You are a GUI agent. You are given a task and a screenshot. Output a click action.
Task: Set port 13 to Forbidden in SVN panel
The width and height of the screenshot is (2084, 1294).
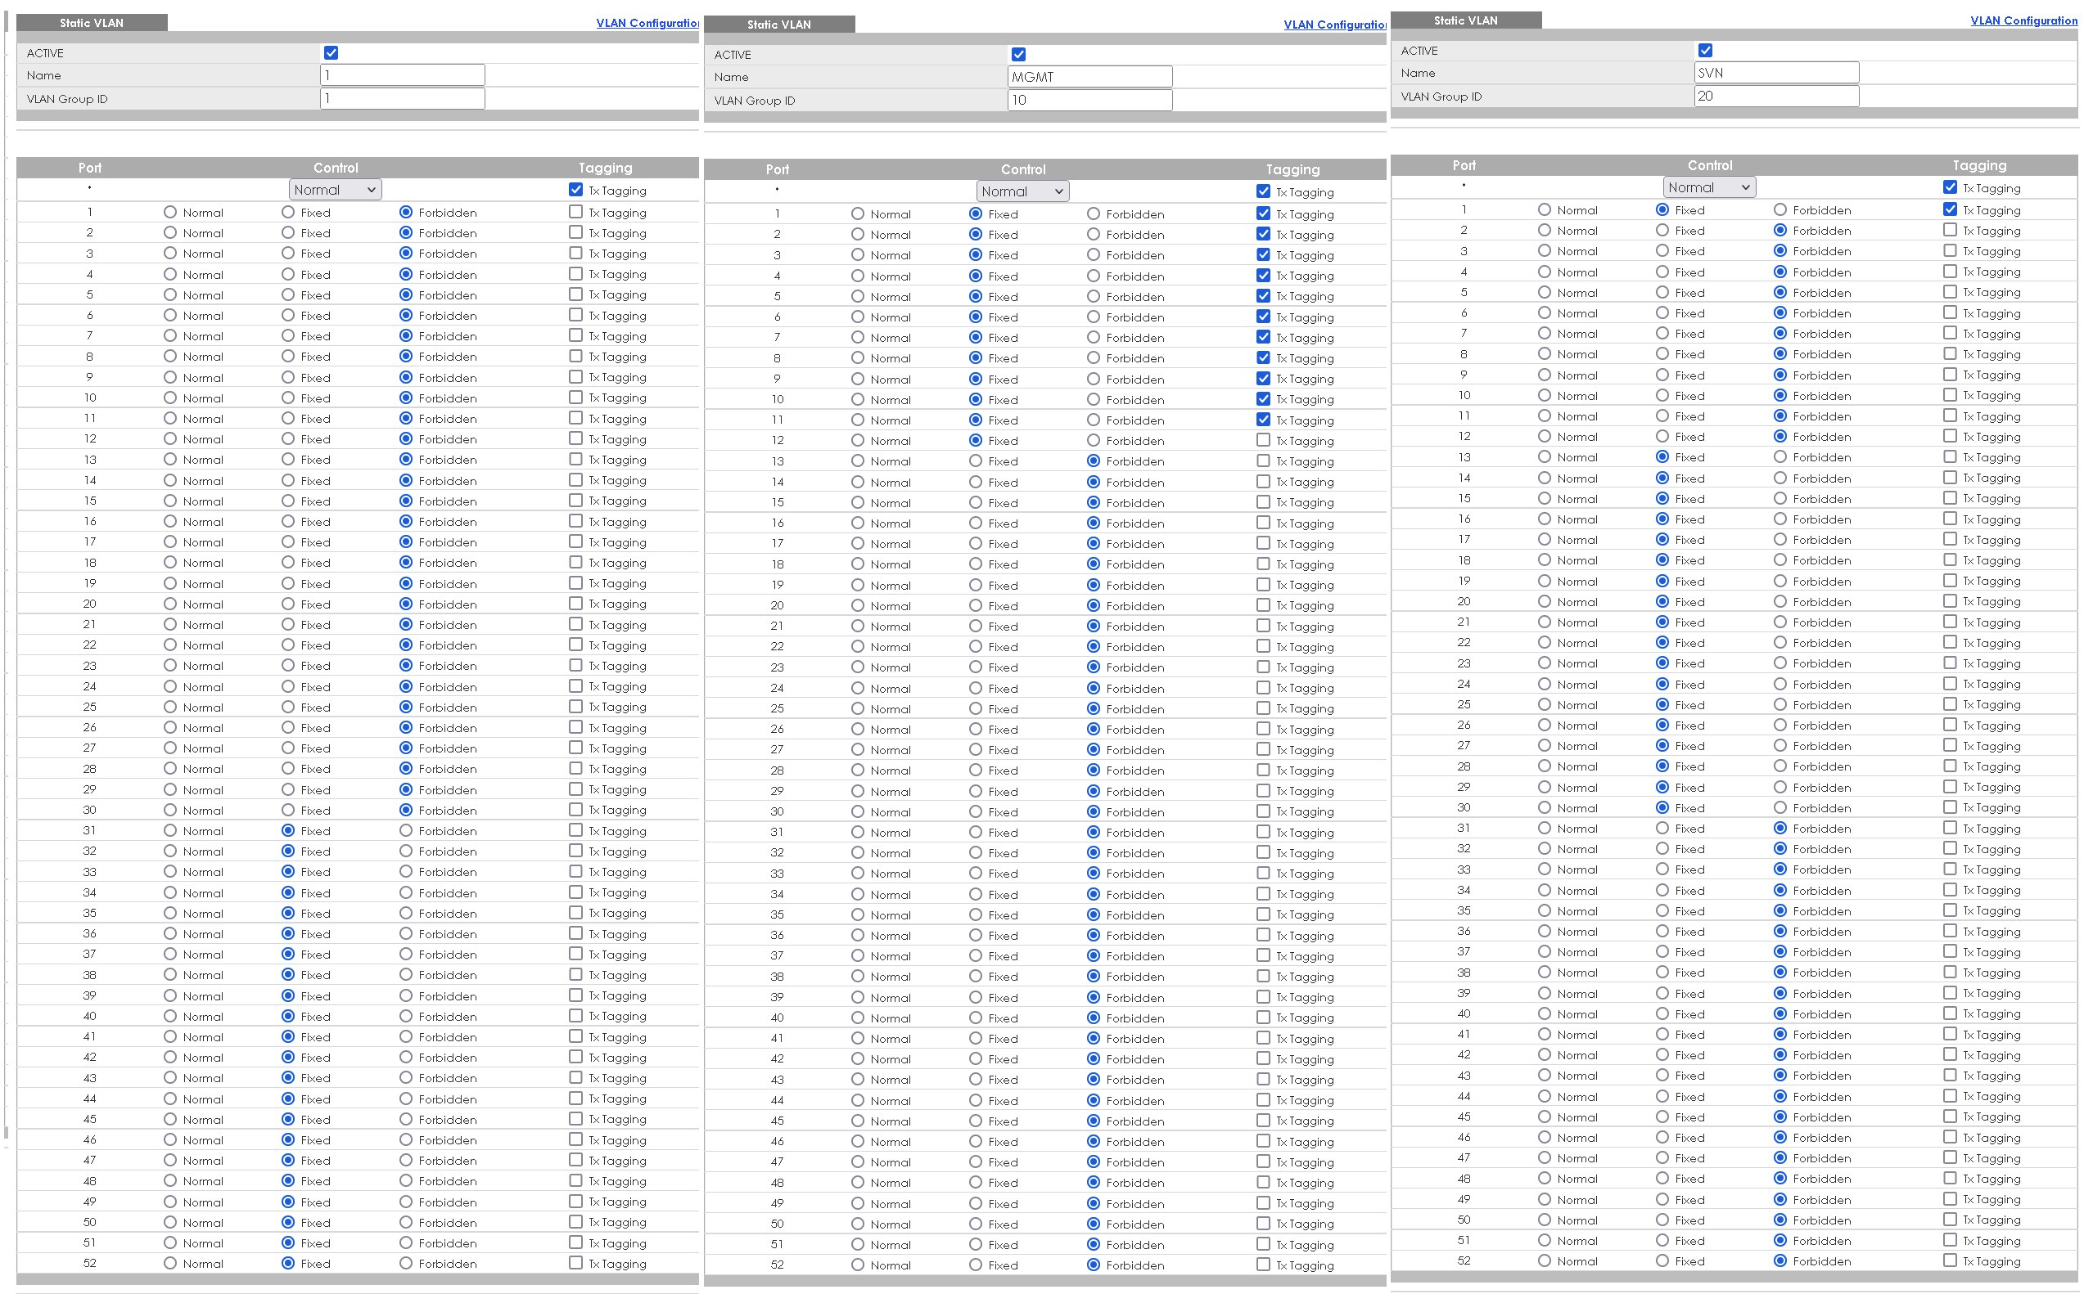(x=1780, y=457)
